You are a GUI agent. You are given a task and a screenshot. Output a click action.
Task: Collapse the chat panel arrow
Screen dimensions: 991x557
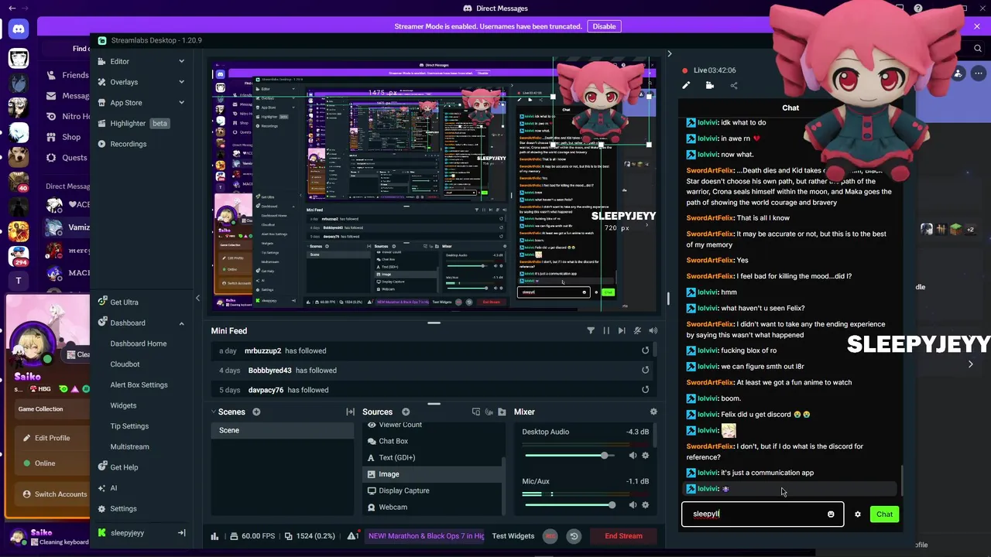point(669,54)
